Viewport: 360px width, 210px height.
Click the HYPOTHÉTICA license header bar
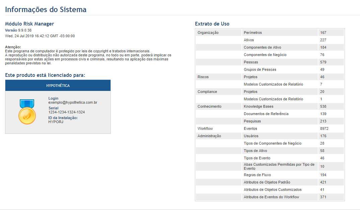pos(58,85)
